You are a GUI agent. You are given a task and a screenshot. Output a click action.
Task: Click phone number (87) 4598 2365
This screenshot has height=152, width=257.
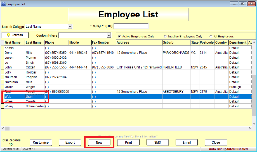[x=56, y=63]
